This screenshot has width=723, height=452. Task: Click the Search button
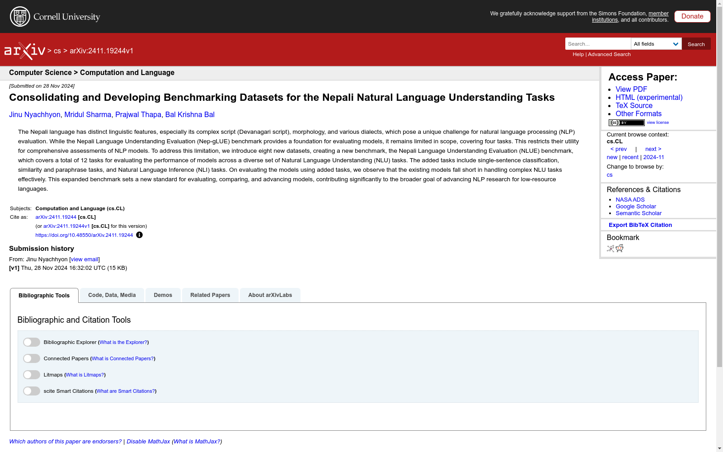696,44
